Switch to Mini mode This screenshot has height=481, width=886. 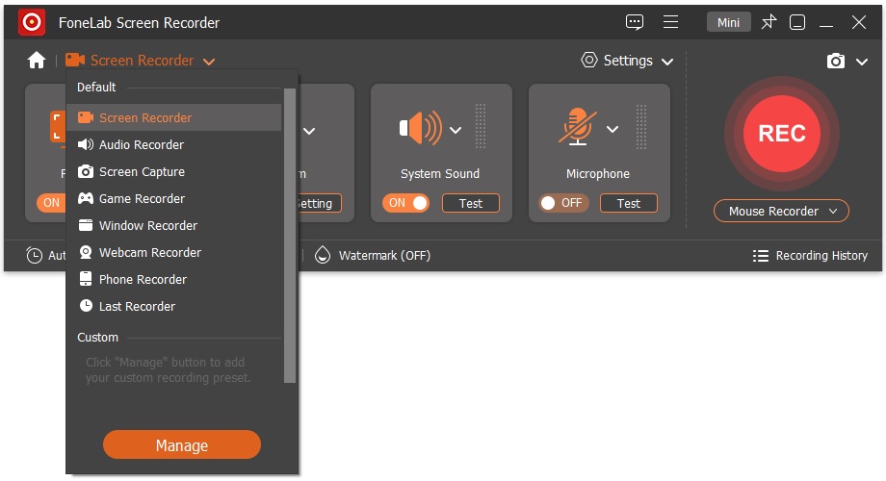coord(728,22)
